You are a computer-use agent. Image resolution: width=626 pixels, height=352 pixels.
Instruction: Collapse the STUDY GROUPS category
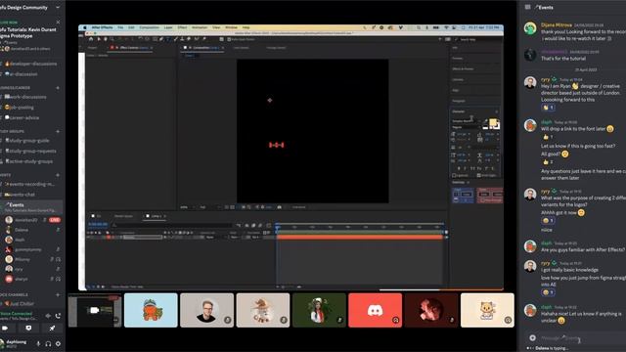(12, 131)
